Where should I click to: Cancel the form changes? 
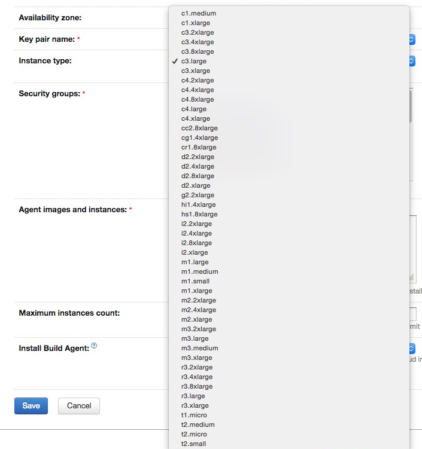79,406
